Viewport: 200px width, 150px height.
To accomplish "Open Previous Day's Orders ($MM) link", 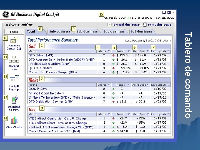I will click(49, 64).
